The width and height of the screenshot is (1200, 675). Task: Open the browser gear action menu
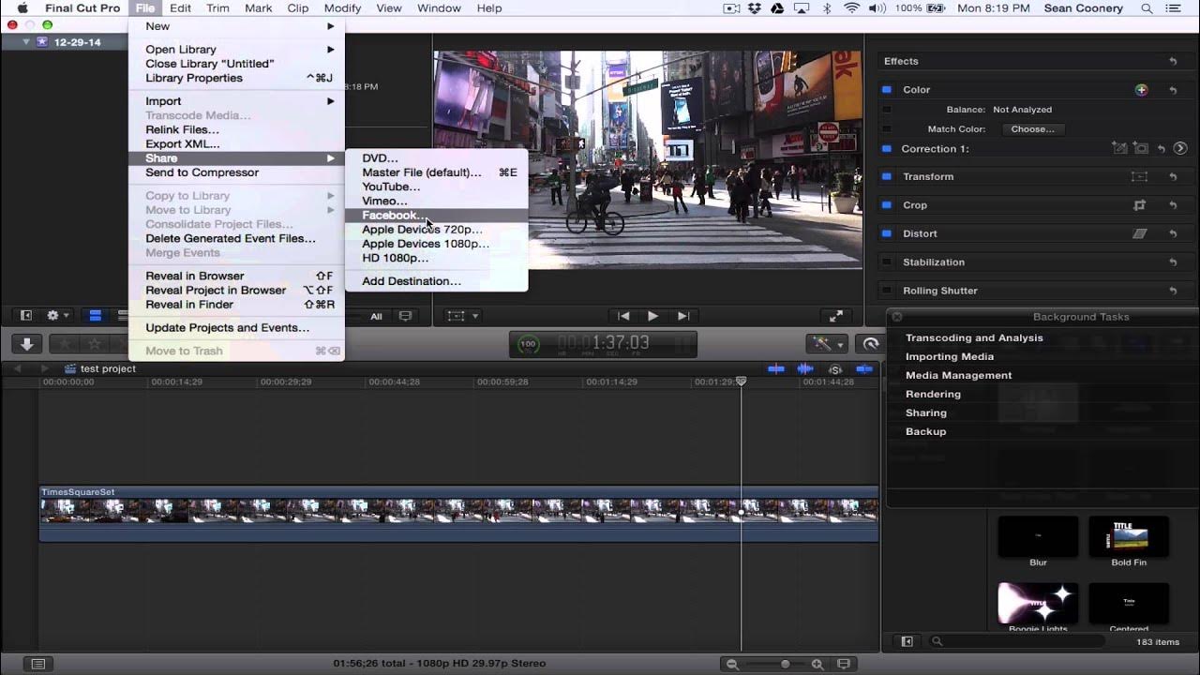click(56, 316)
